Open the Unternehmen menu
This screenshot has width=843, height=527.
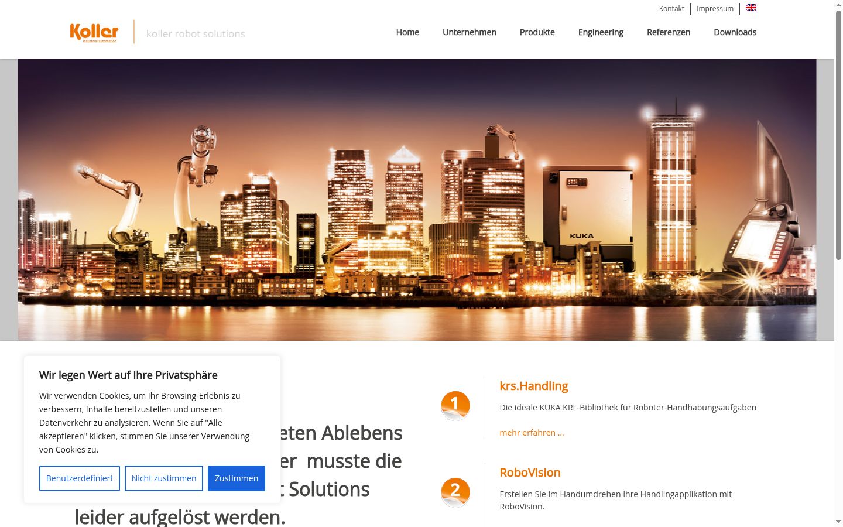[x=470, y=32]
